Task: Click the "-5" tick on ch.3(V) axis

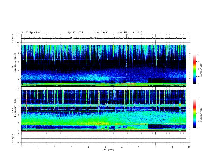Action: point(18,143)
